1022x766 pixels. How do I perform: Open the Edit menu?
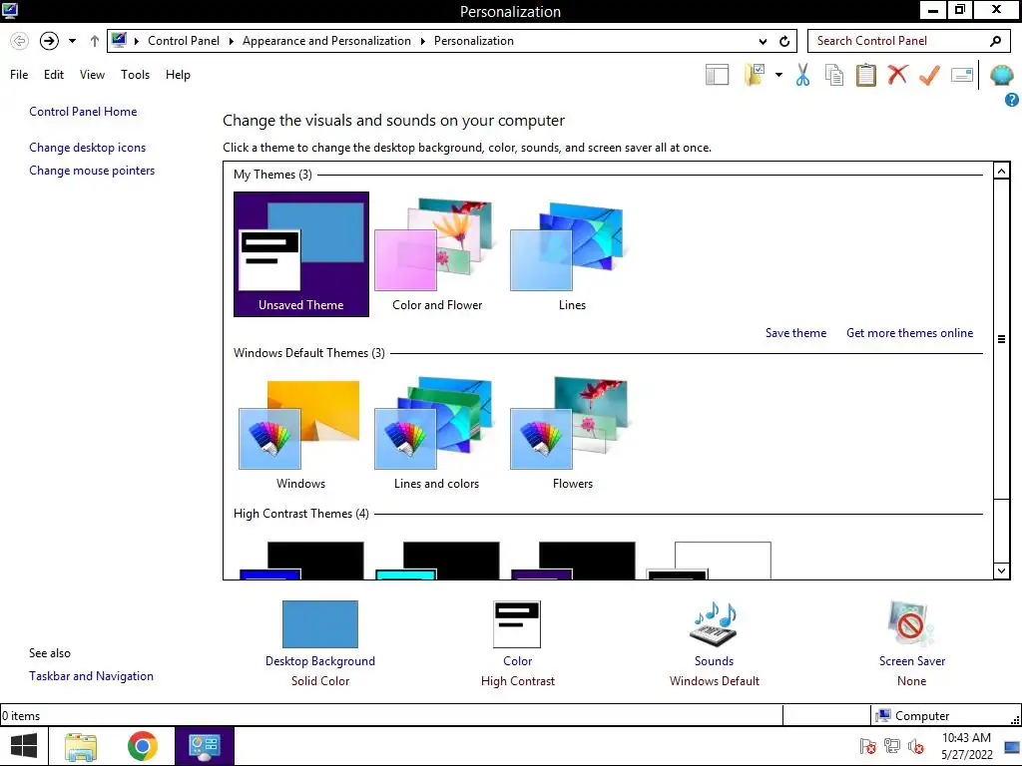point(54,75)
